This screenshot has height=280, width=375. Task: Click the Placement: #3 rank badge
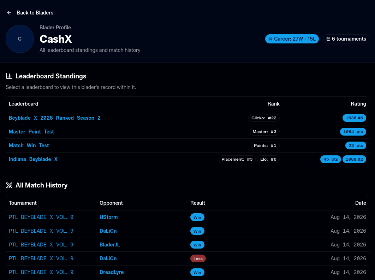[x=237, y=159]
